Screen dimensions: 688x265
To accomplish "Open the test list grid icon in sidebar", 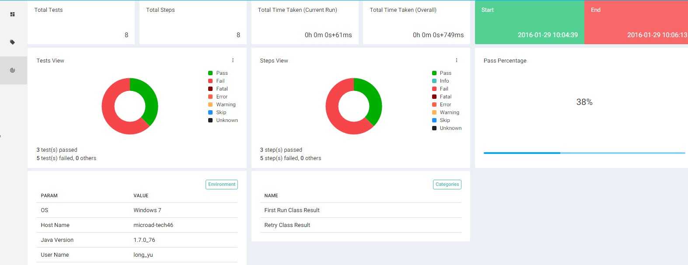I will (x=13, y=14).
